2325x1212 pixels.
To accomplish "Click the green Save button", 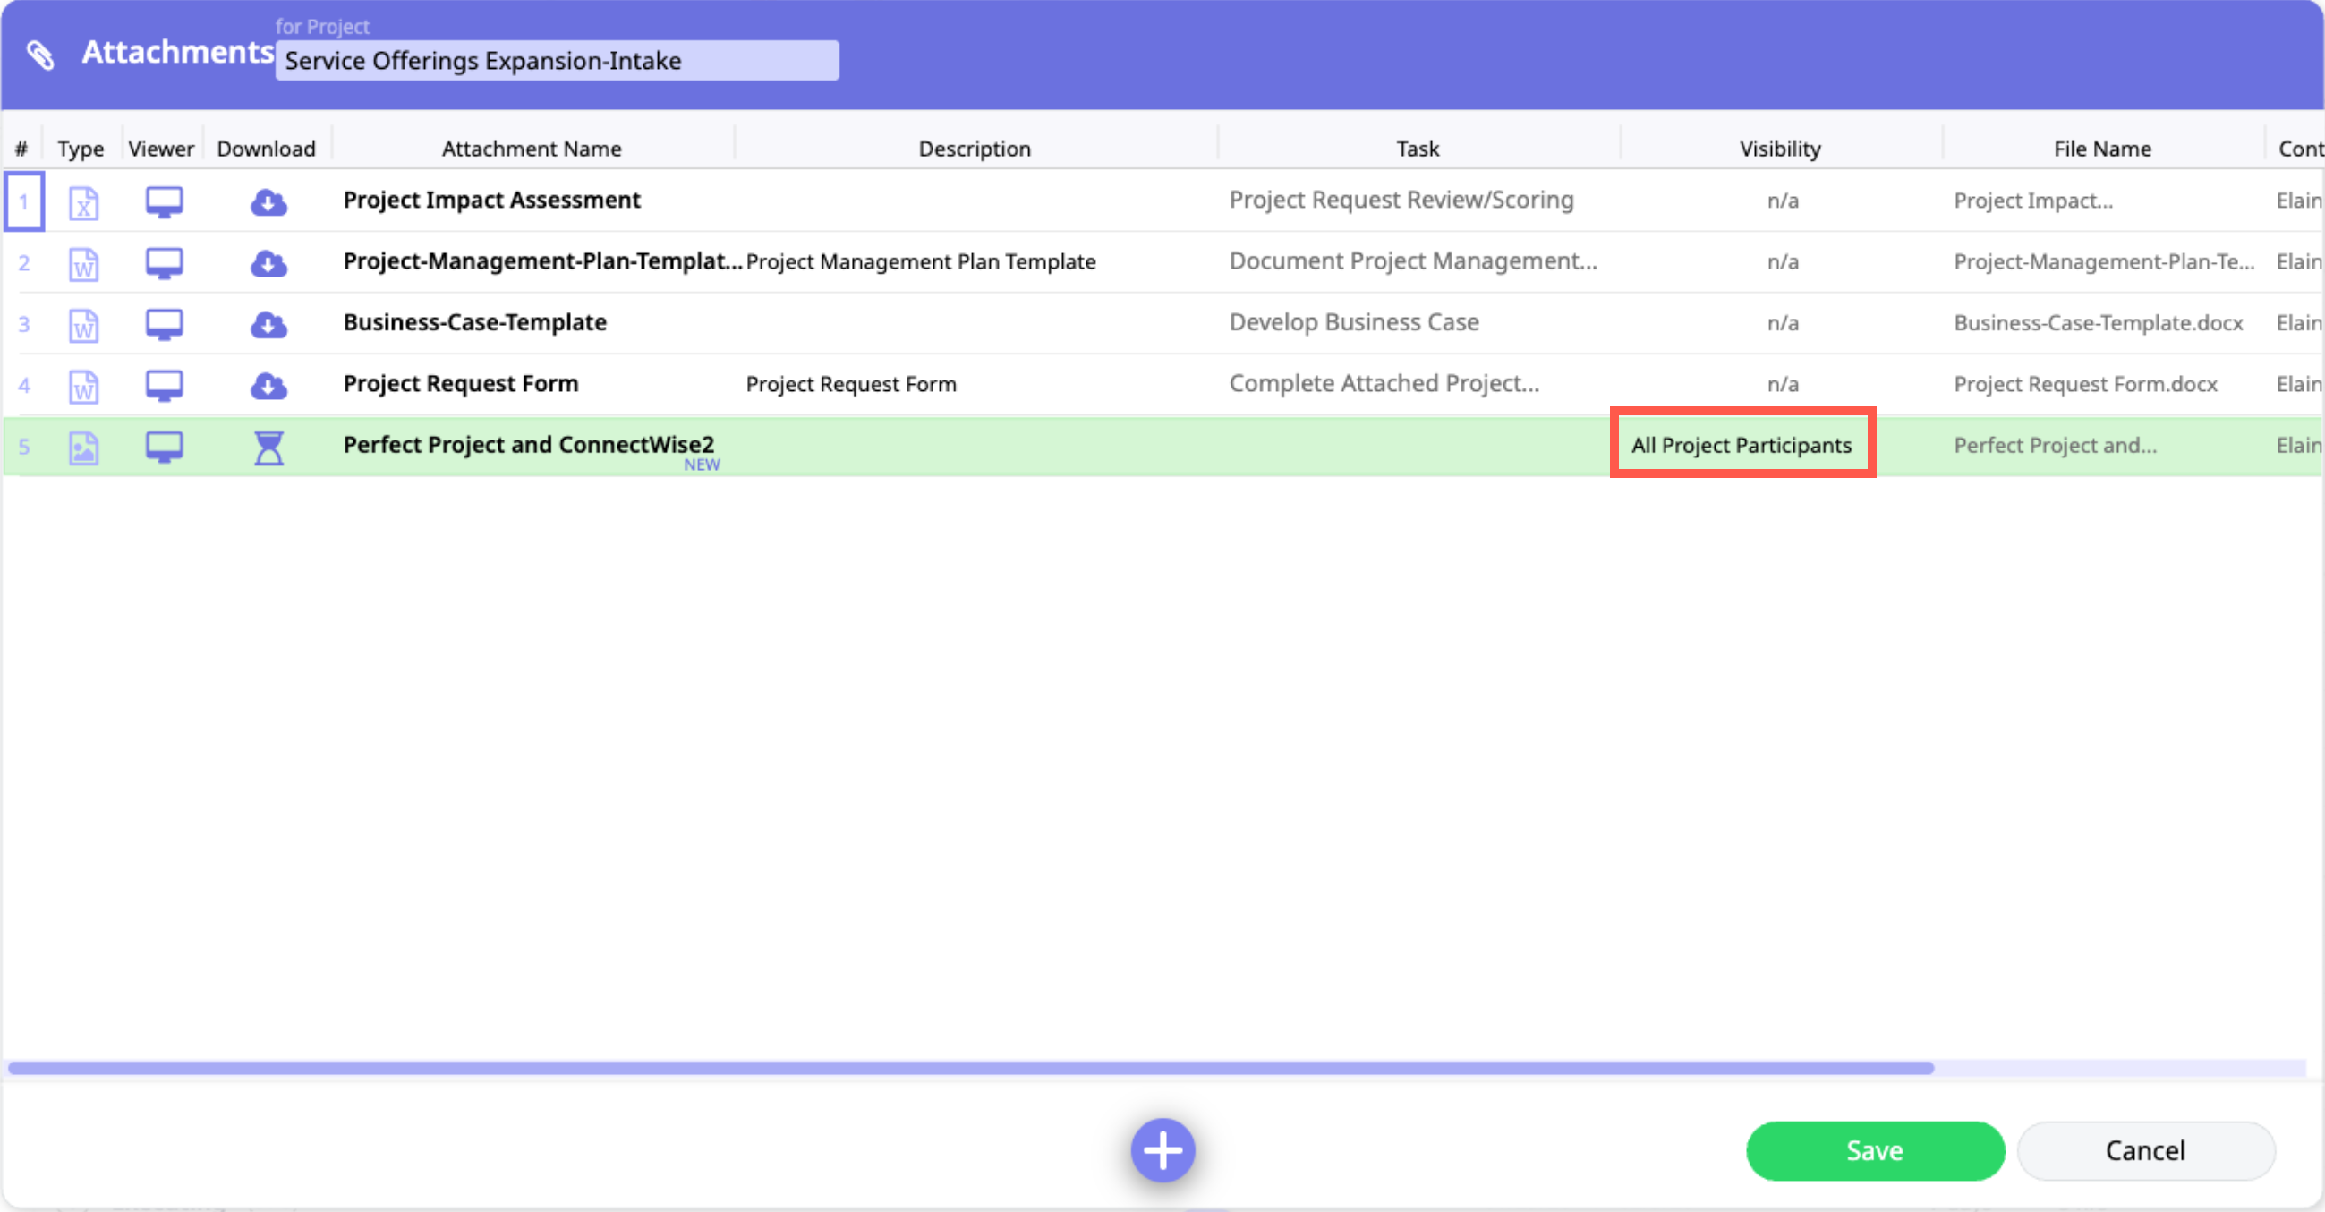I will [1874, 1149].
